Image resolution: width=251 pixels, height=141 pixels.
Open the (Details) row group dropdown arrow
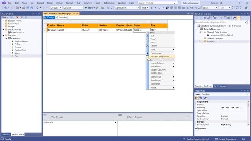115,123
